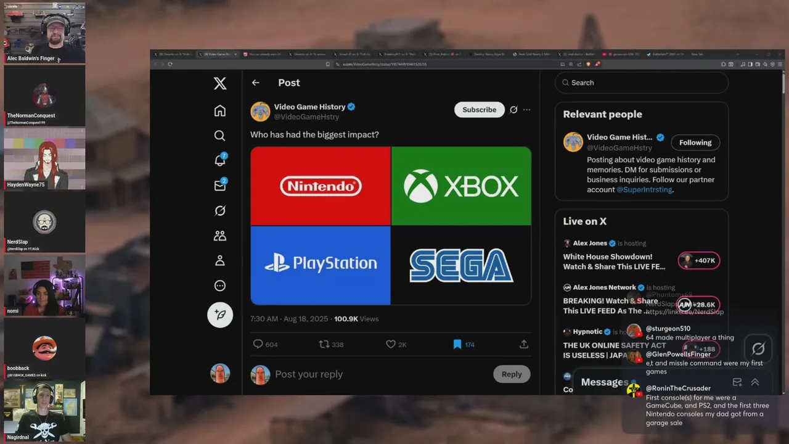789x444 pixels.
Task: Click the browser address bar URL
Action: 385,64
